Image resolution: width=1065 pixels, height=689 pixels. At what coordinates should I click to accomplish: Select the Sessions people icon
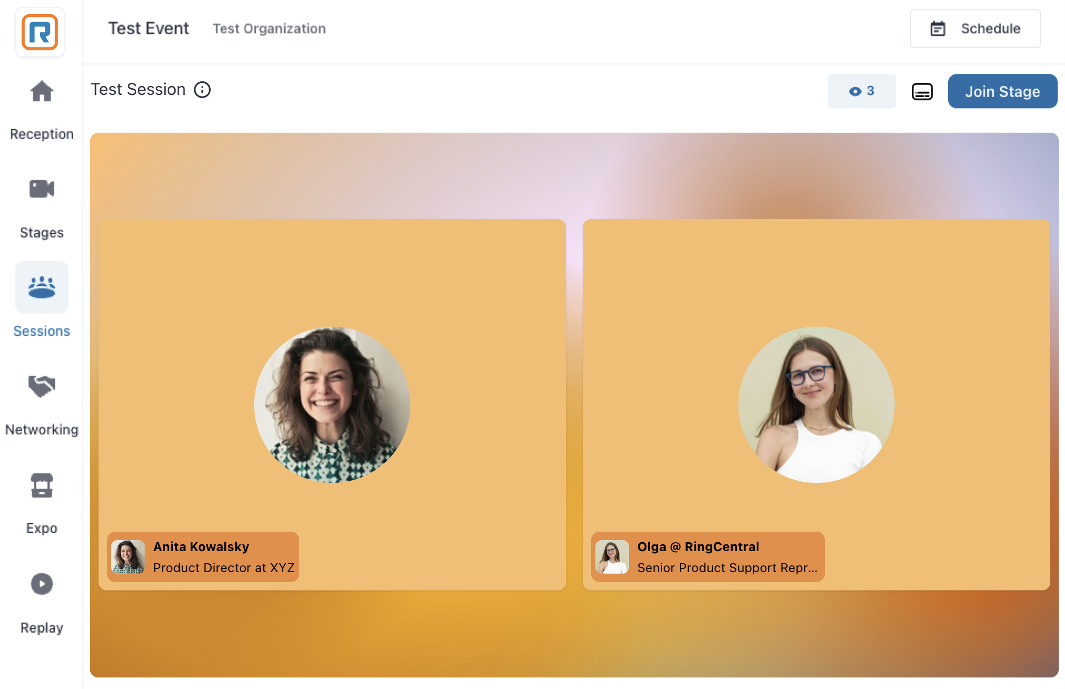point(41,287)
